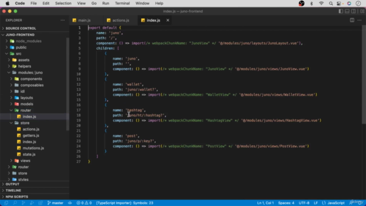Expand the helpers folder

tap(25, 66)
